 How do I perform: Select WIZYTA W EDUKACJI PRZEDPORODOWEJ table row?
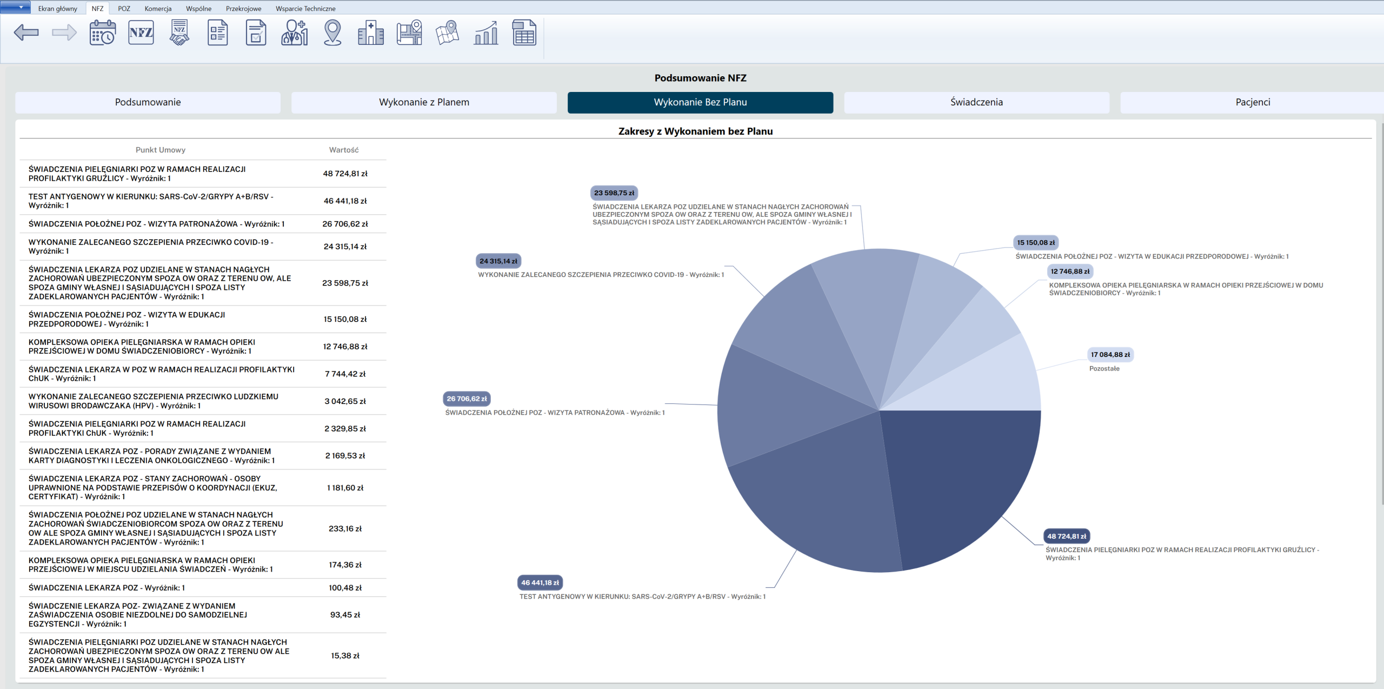click(203, 319)
